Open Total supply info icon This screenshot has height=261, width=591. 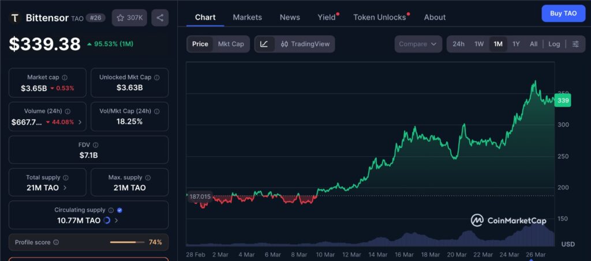click(x=66, y=177)
